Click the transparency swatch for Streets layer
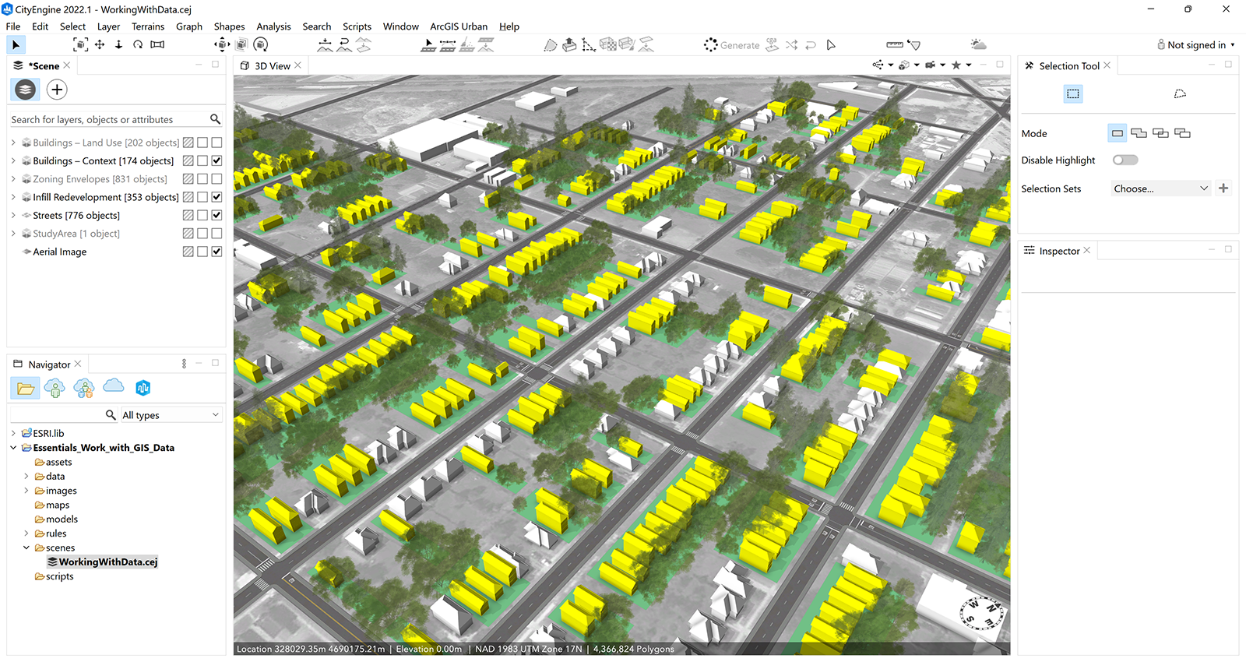Image resolution: width=1246 pixels, height=662 pixels. [188, 215]
